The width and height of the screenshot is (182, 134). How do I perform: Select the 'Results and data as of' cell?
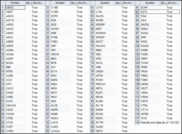point(160,122)
